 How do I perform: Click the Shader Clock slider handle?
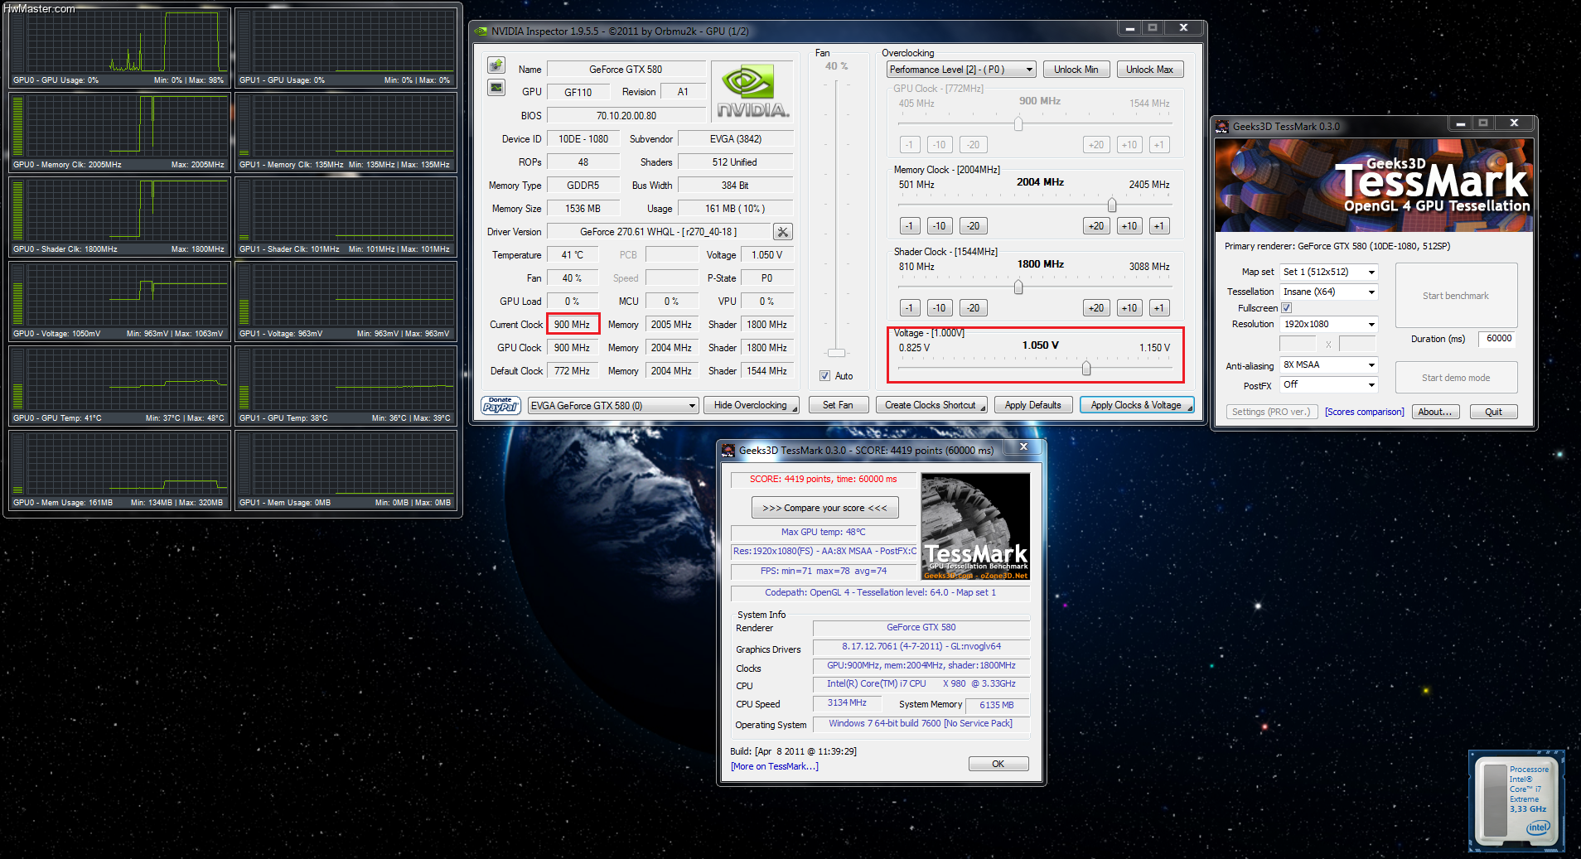[1018, 287]
